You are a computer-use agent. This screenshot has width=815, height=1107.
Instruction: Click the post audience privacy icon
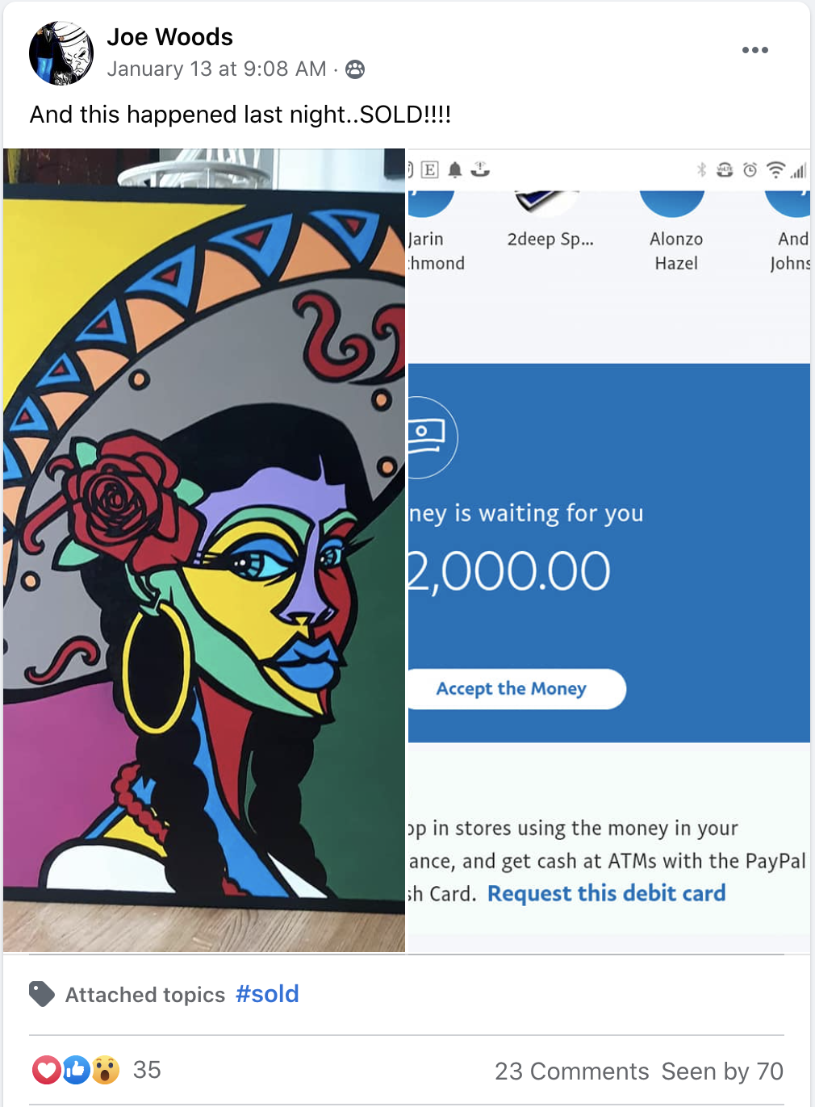point(355,69)
